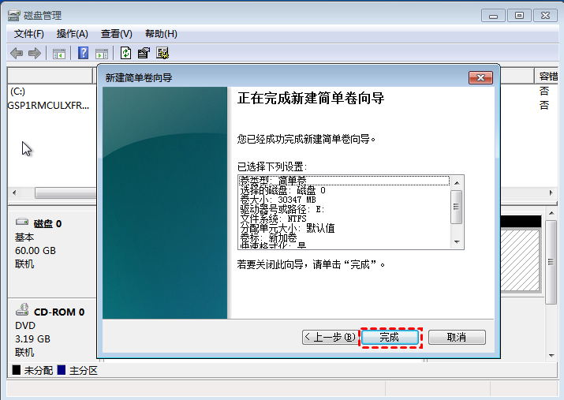Click the settings list scrollbar thumb
The width and height of the screenshot is (564, 400).
(x=457, y=207)
